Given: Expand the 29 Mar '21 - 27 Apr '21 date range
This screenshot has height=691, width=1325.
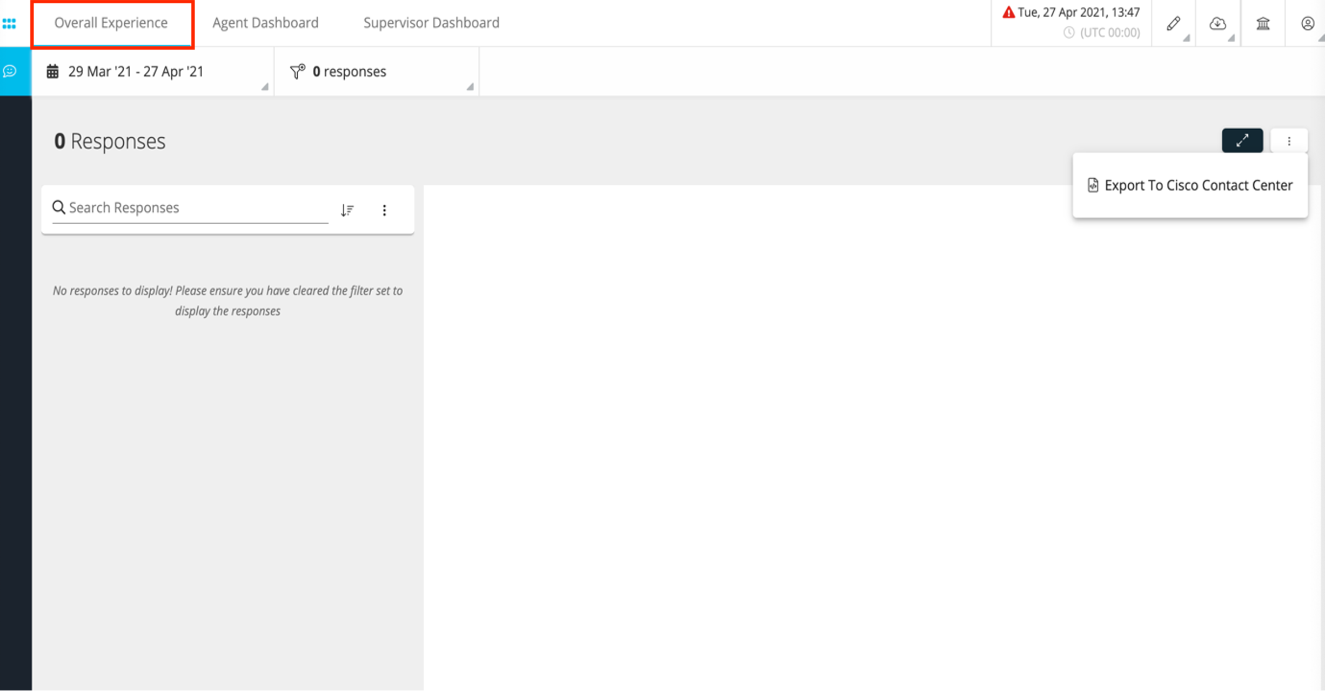Looking at the screenshot, I should click(153, 71).
